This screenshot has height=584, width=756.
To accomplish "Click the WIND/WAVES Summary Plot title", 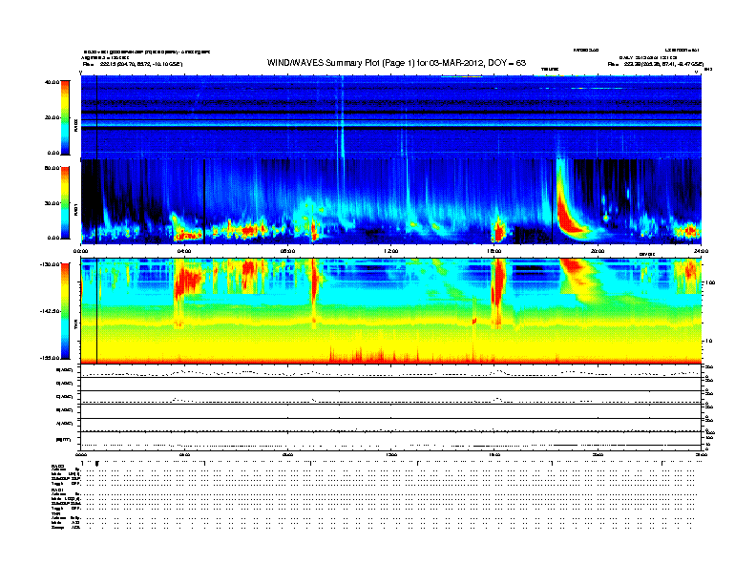I will [396, 63].
